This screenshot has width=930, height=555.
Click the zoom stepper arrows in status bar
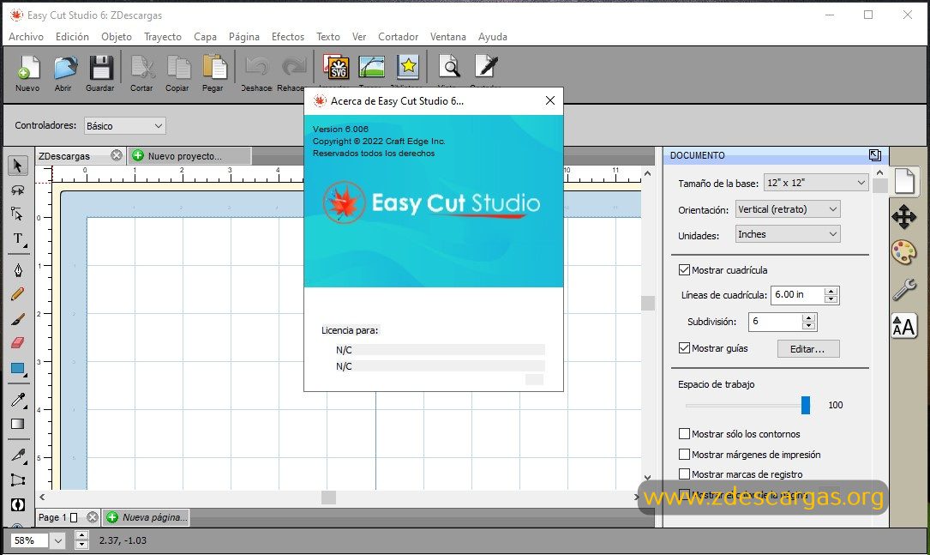coord(81,540)
